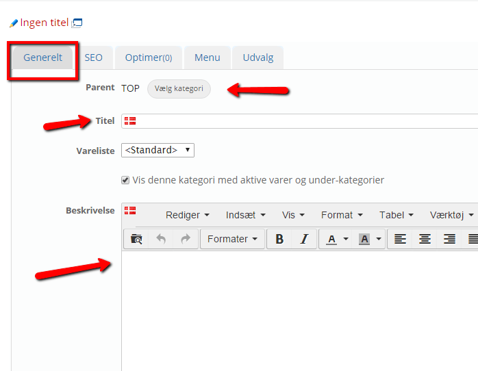Click inside the Beskrivelse text area
478x371 pixels.
coord(300,311)
